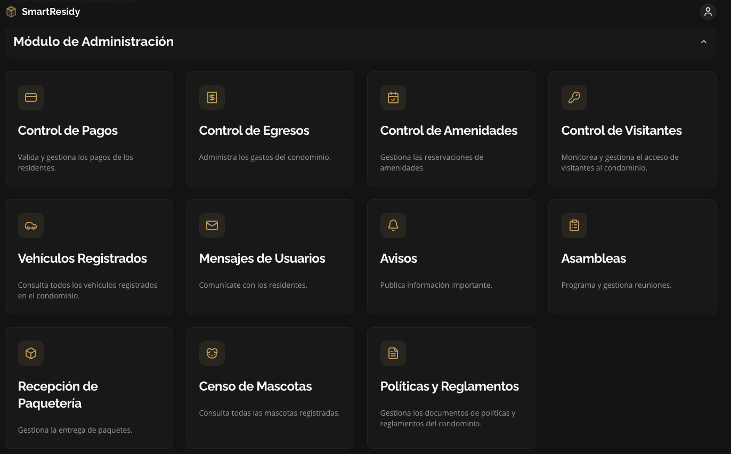The width and height of the screenshot is (731, 454).
Task: Click the pet face icon on Censo de Mascotas
Action: [212, 353]
